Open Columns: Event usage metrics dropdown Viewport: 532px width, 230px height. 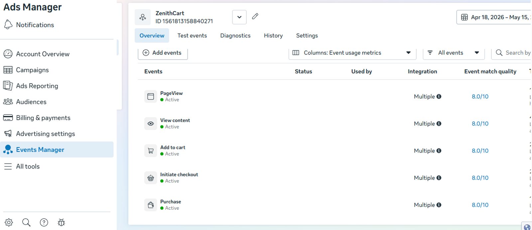pyautogui.click(x=352, y=53)
